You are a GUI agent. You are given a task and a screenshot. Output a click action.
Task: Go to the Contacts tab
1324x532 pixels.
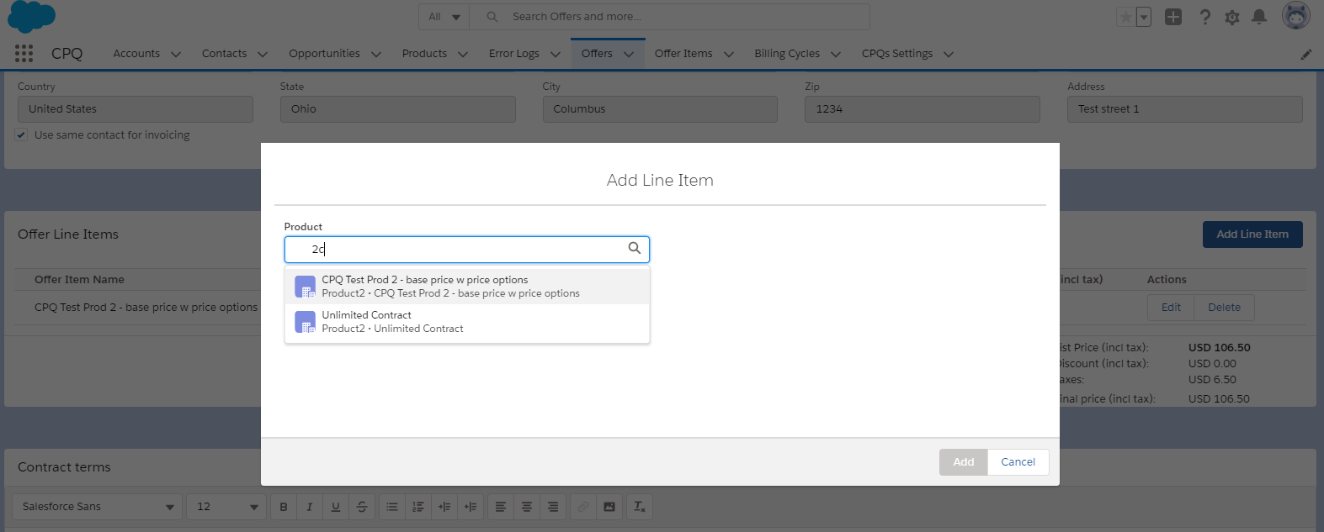pos(224,54)
